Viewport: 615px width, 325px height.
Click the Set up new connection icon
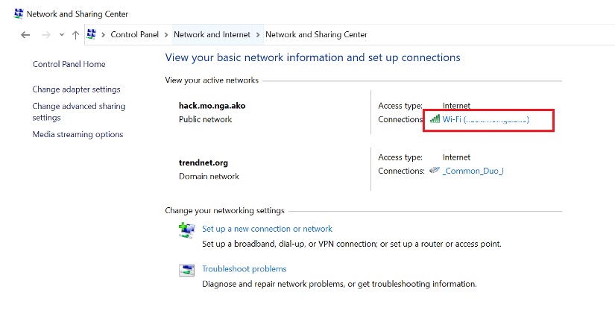point(186,230)
